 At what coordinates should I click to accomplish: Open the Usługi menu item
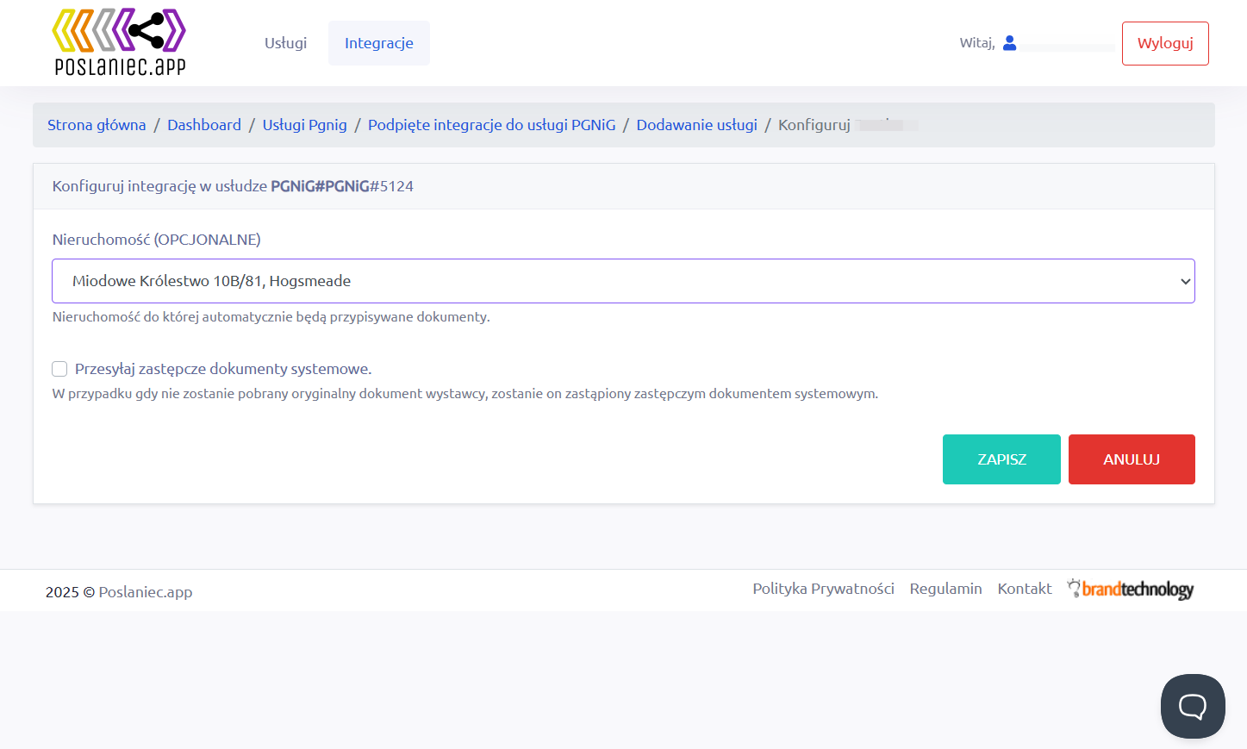click(285, 43)
